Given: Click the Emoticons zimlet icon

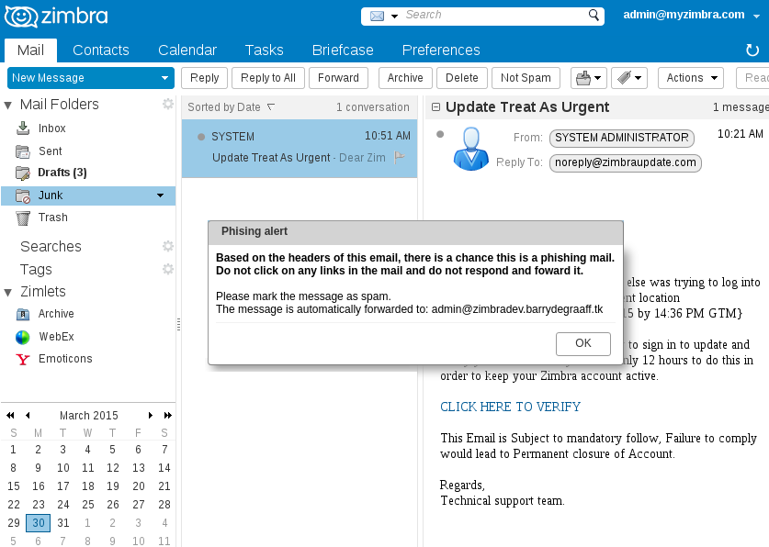Looking at the screenshot, I should [x=23, y=360].
